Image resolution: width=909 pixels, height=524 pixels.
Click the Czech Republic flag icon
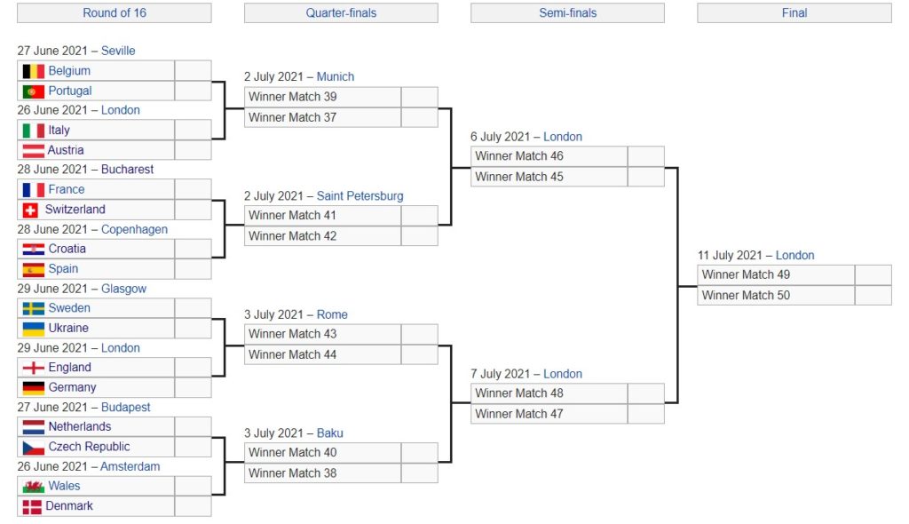pyautogui.click(x=34, y=448)
